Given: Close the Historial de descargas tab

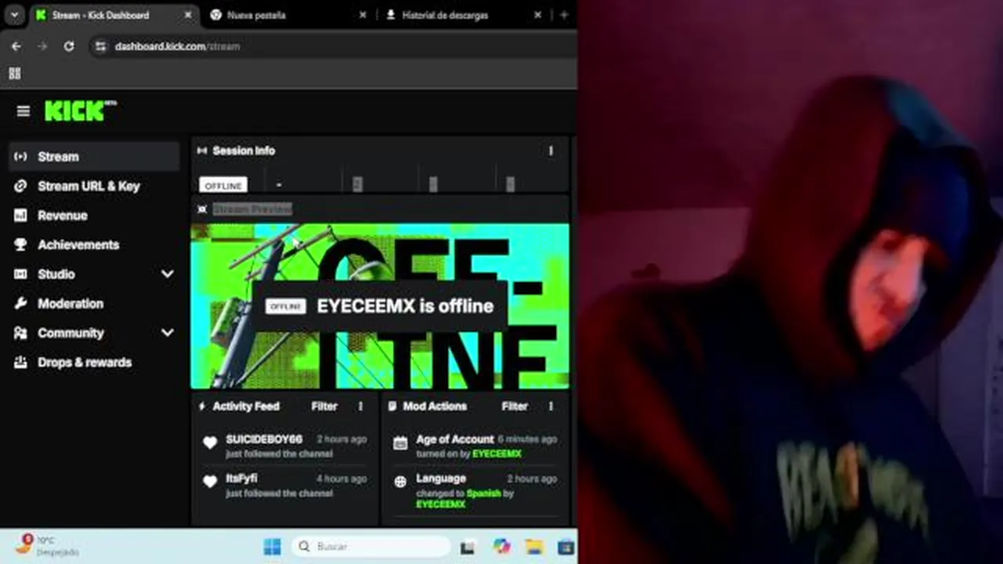Looking at the screenshot, I should click(x=538, y=15).
